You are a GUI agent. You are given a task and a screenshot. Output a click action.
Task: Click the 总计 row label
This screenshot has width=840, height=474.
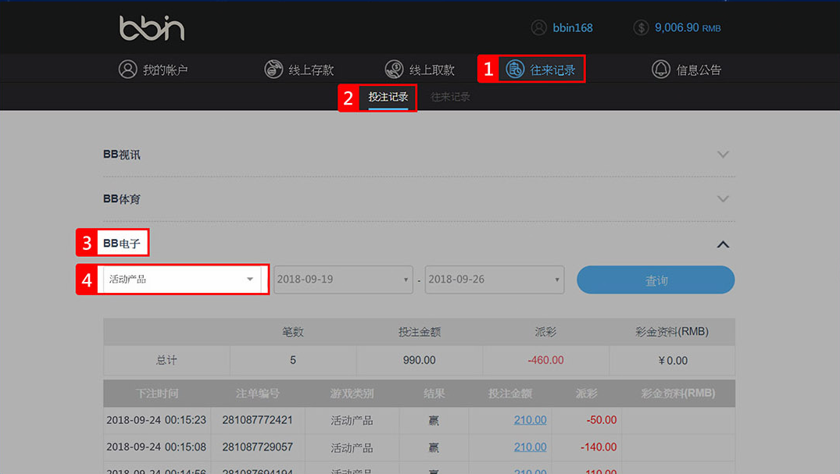click(166, 361)
